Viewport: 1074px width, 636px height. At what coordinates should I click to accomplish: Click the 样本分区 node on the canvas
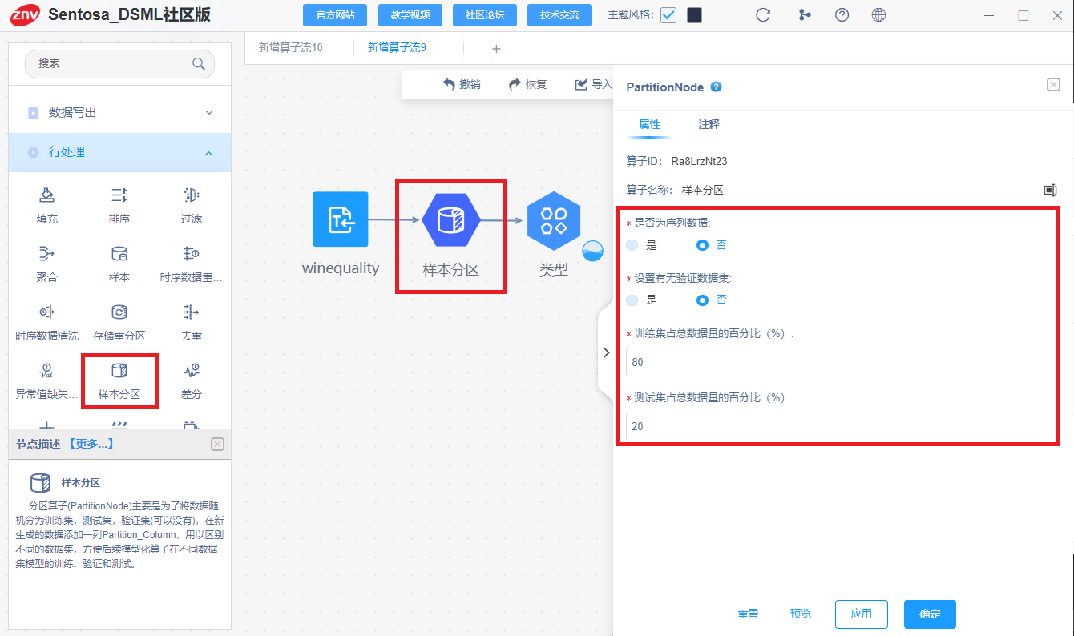451,221
